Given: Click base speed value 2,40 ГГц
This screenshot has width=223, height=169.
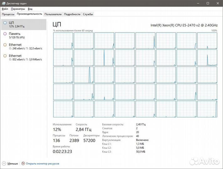Looking at the screenshot, I should pos(141,124).
